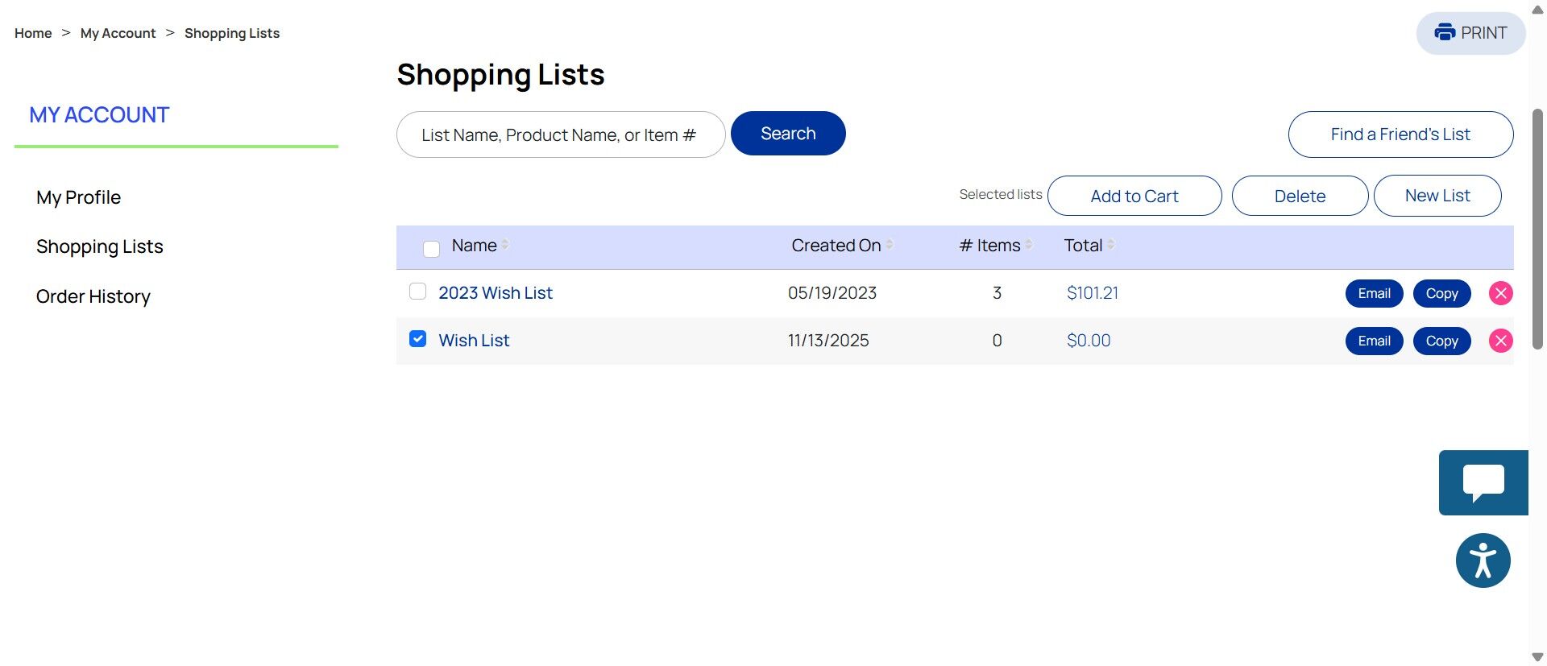The width and height of the screenshot is (1547, 666).
Task: Remove Wish List using pink X icon
Action: [x=1500, y=341]
